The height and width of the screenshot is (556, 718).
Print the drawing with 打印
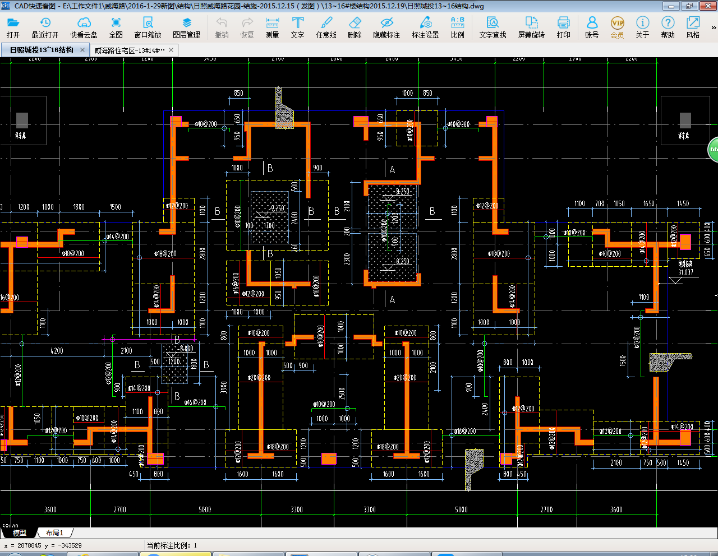(x=564, y=27)
